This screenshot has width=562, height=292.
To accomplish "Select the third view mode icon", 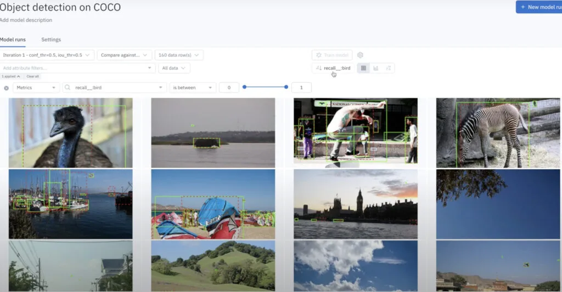I will pos(388,68).
